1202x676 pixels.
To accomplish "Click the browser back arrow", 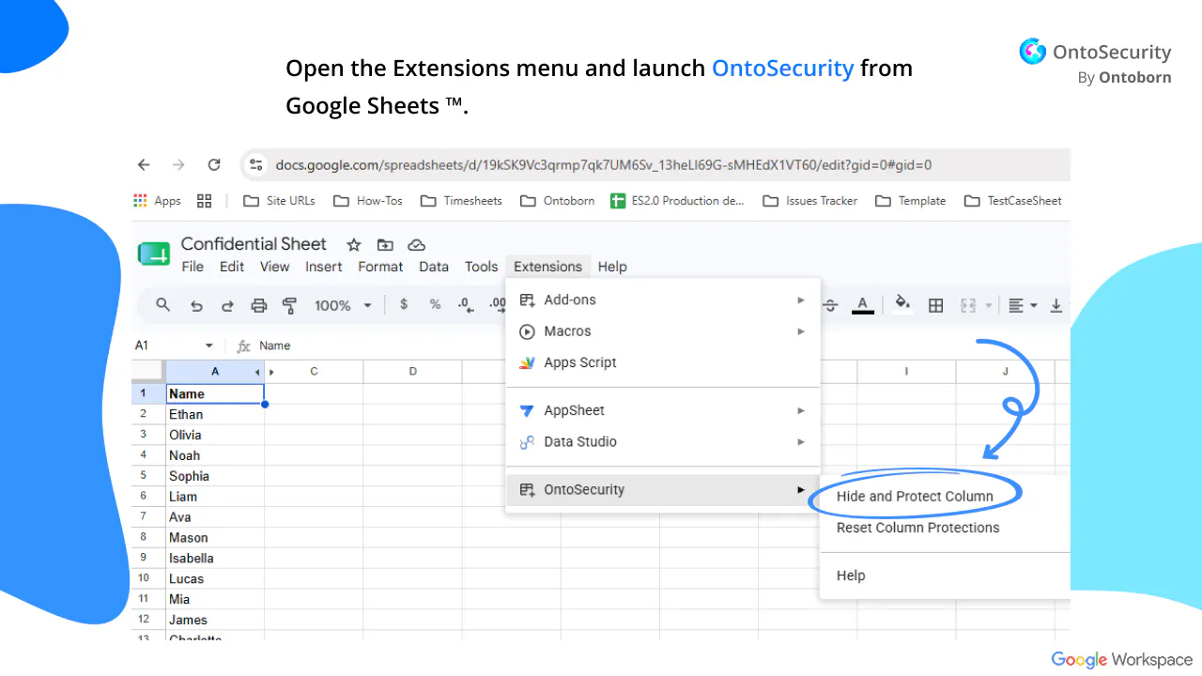I will [144, 165].
